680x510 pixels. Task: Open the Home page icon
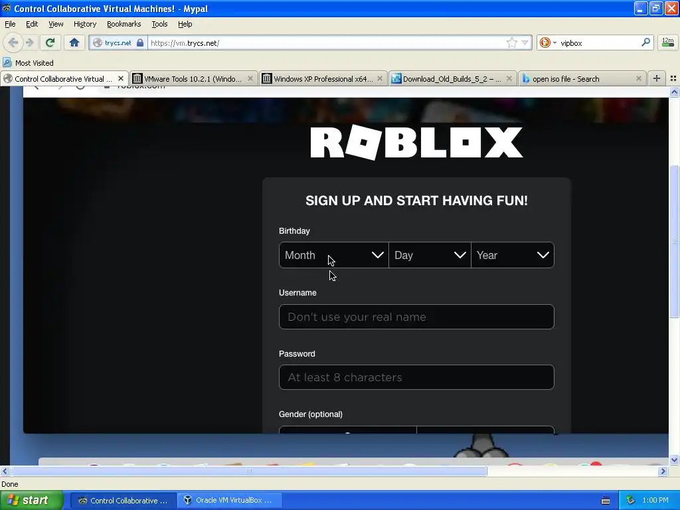pos(74,42)
